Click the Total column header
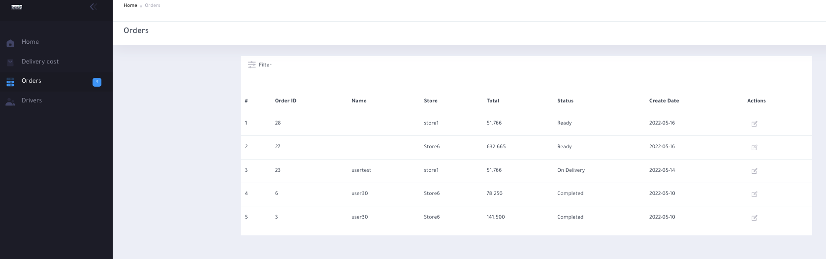Viewport: 826px width, 259px height. [493, 100]
